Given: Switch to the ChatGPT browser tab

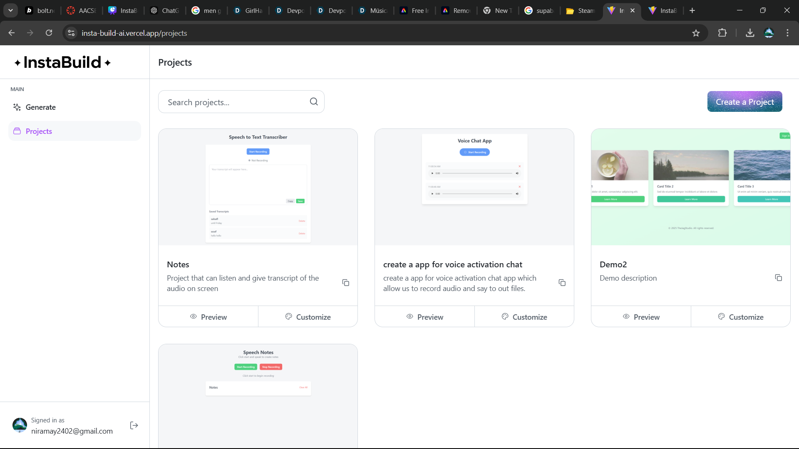Looking at the screenshot, I should (165, 10).
